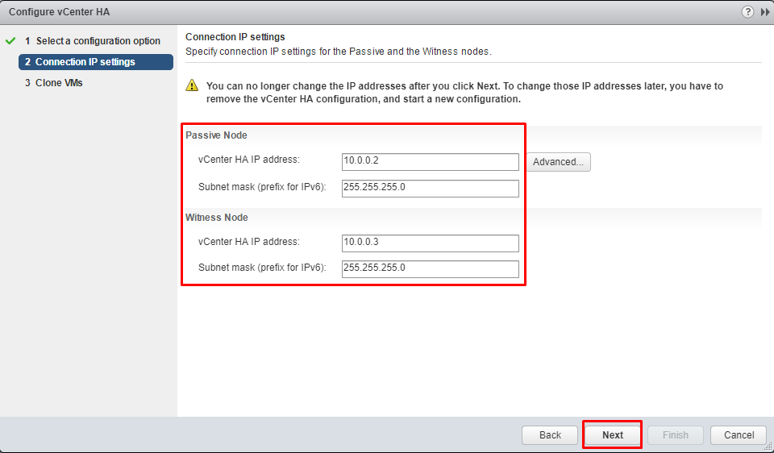774x453 pixels.
Task: Click the Connection IP settings page title
Action: [x=235, y=37]
